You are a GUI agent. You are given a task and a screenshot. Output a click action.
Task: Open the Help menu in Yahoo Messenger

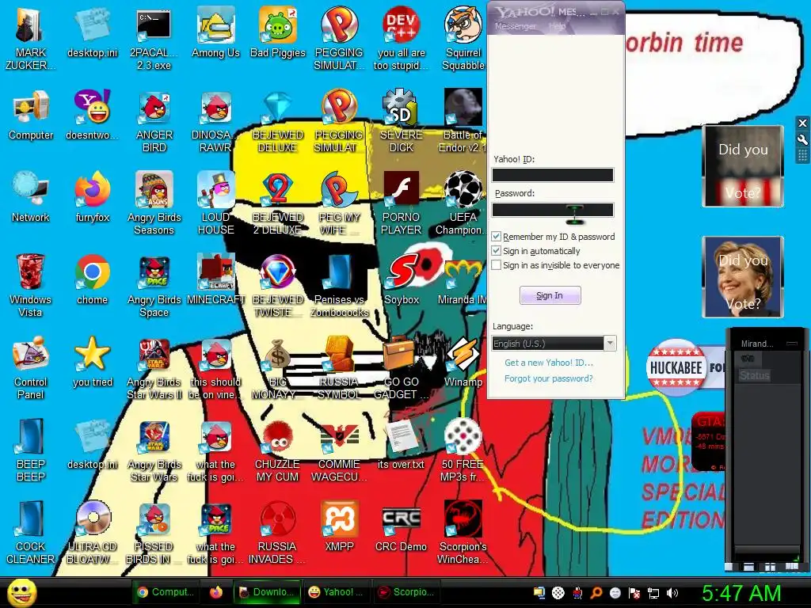(557, 26)
